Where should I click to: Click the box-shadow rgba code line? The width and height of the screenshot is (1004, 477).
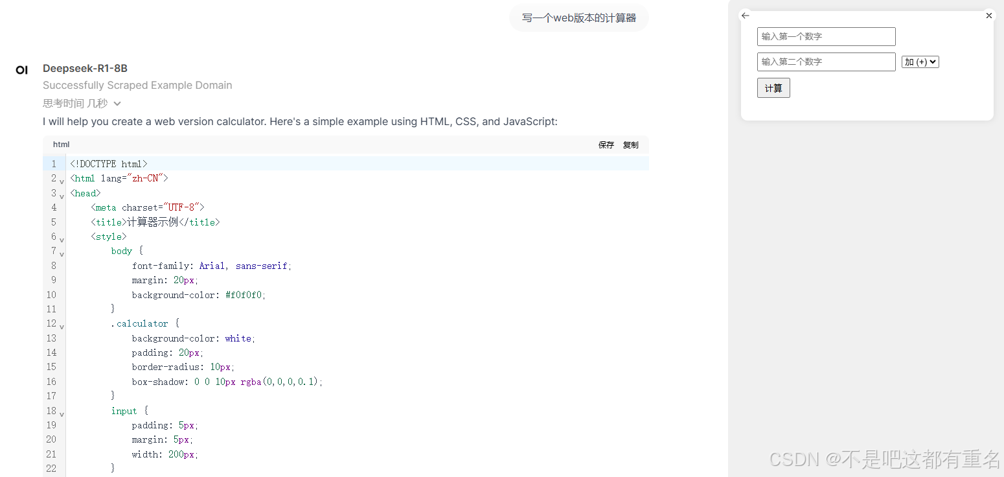click(x=227, y=382)
